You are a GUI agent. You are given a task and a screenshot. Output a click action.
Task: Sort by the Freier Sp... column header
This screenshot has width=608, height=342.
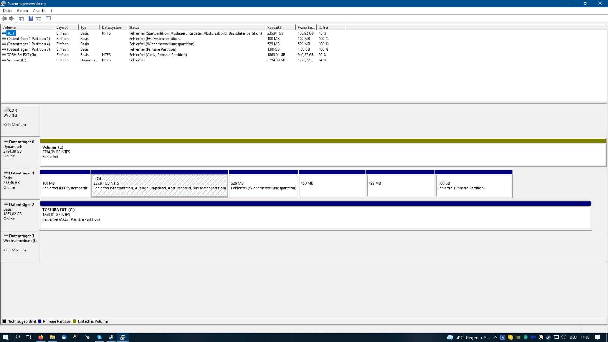pos(306,28)
